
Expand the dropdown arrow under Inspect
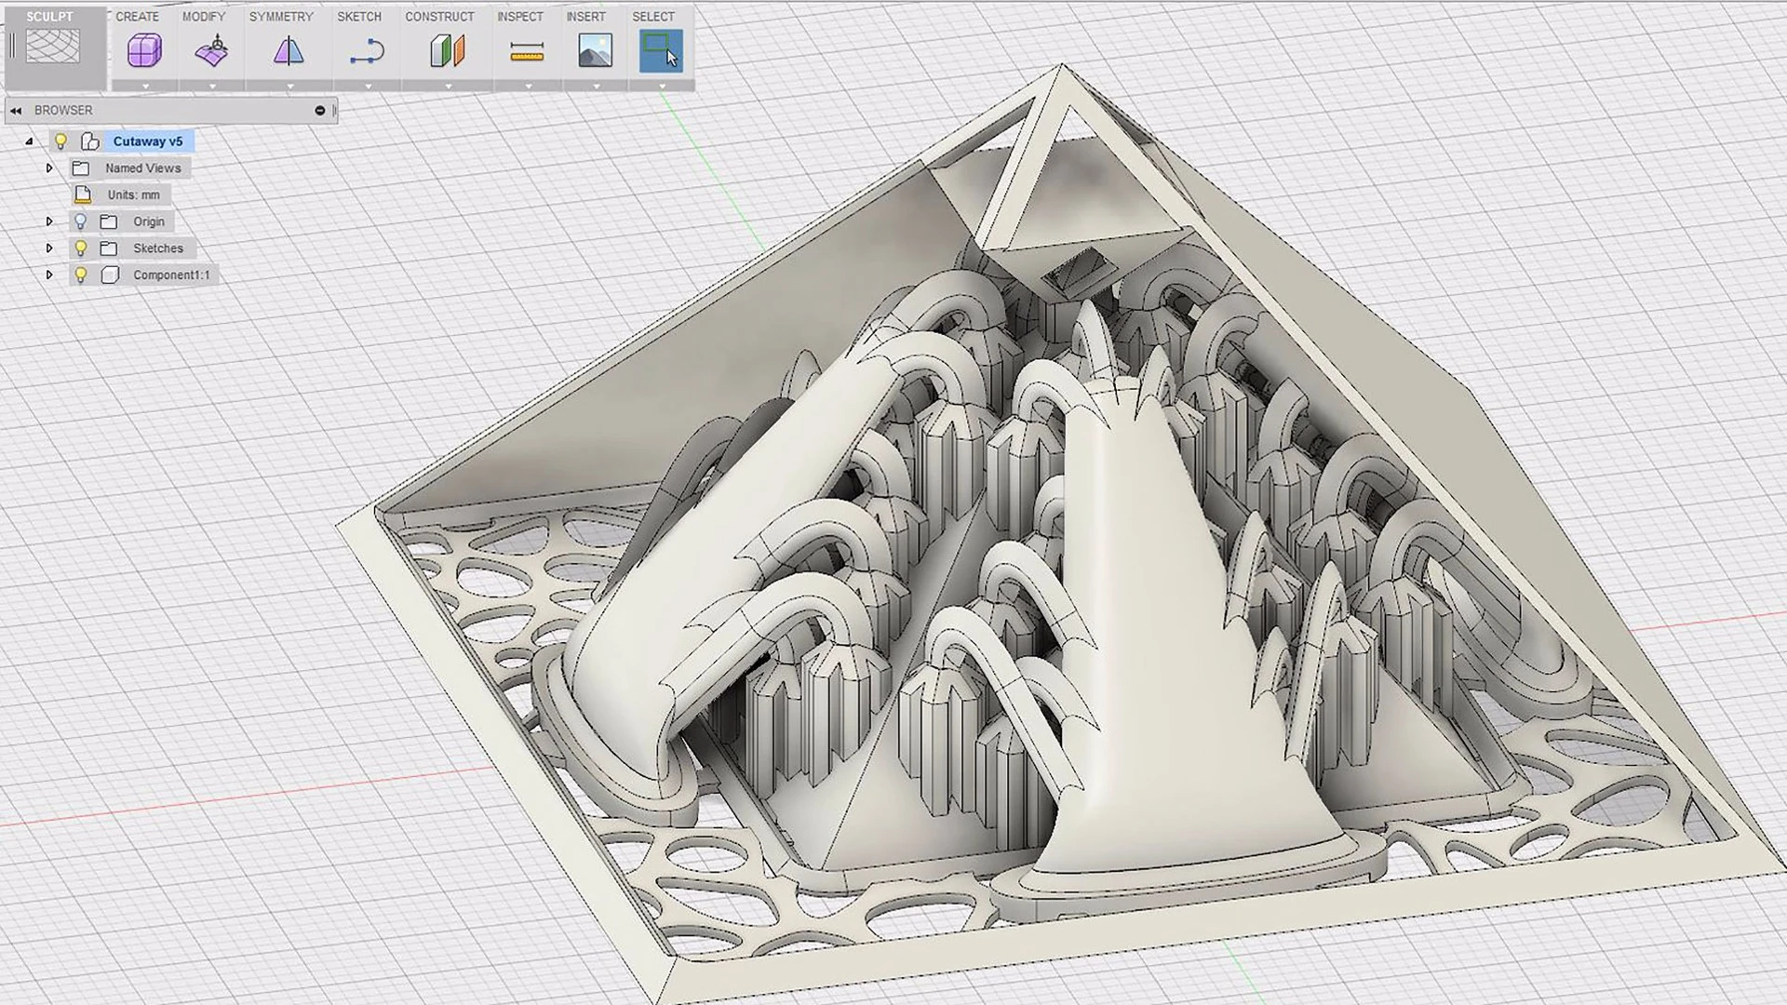coord(528,86)
